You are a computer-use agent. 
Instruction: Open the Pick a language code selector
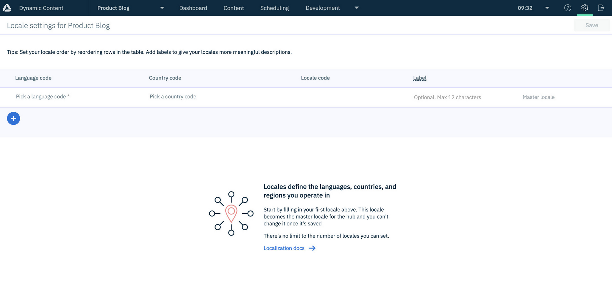point(43,97)
